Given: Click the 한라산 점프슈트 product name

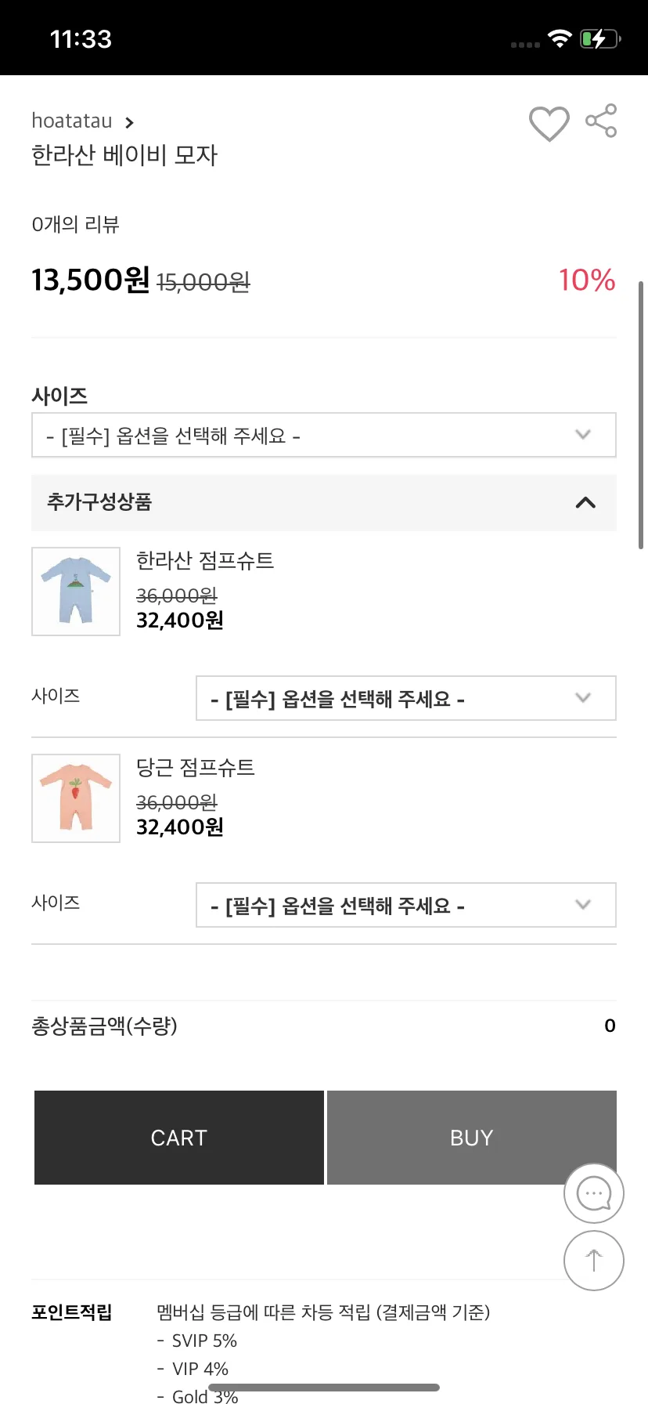Looking at the screenshot, I should pyautogui.click(x=205, y=560).
